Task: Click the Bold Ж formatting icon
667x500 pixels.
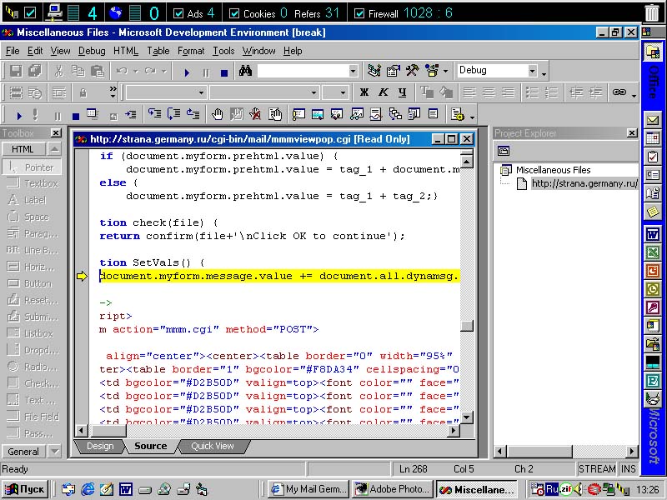Action: click(364, 92)
